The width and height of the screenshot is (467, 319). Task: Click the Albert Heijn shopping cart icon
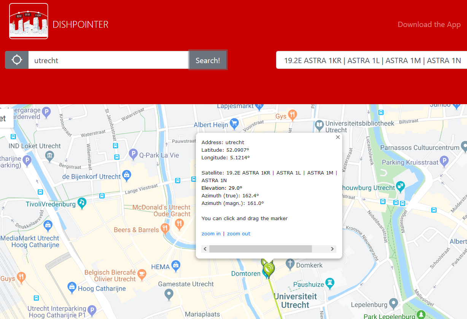pos(234,123)
